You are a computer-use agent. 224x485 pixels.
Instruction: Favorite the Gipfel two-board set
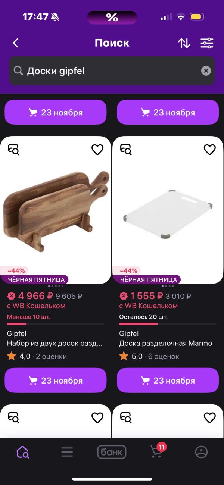coord(97,150)
